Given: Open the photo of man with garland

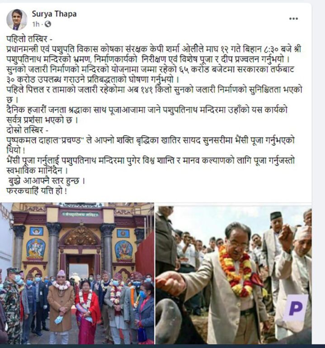Looking at the screenshot, I should point(233,275).
